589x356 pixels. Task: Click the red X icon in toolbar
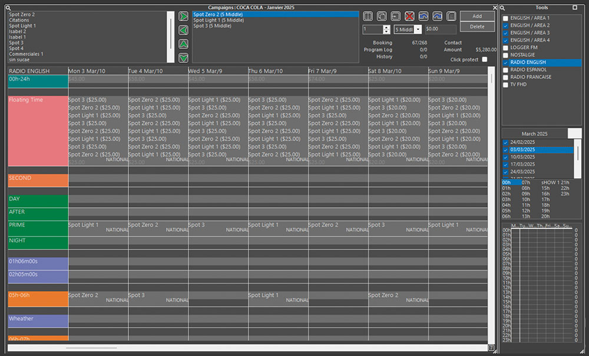coord(409,16)
